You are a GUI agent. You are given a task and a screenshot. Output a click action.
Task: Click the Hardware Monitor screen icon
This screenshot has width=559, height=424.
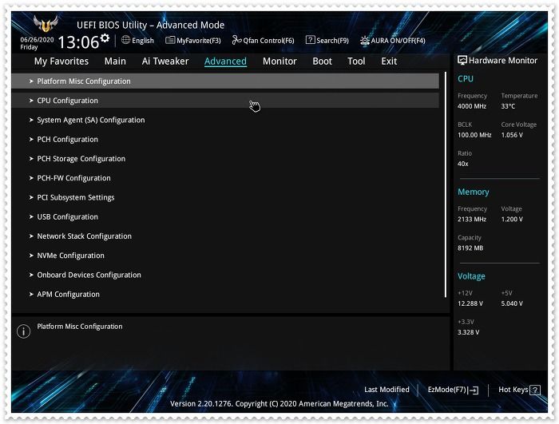(462, 61)
